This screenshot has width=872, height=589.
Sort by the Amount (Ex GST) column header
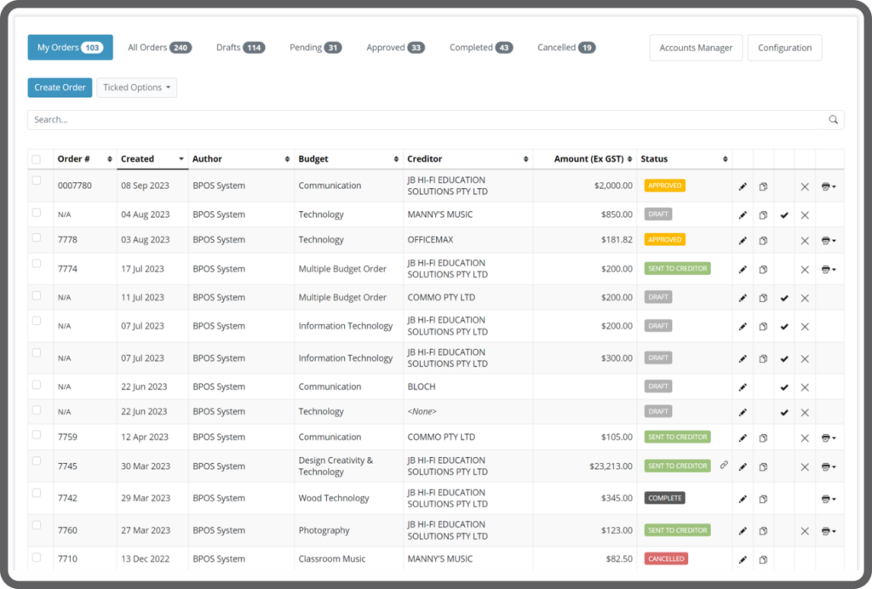click(x=585, y=159)
